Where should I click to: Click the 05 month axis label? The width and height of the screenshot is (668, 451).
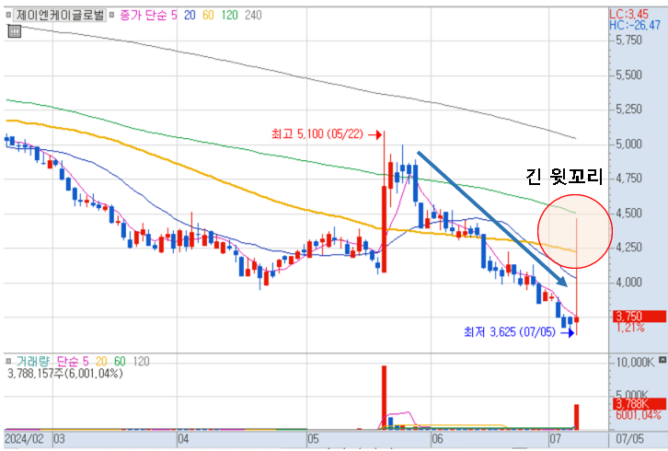pyautogui.click(x=313, y=439)
